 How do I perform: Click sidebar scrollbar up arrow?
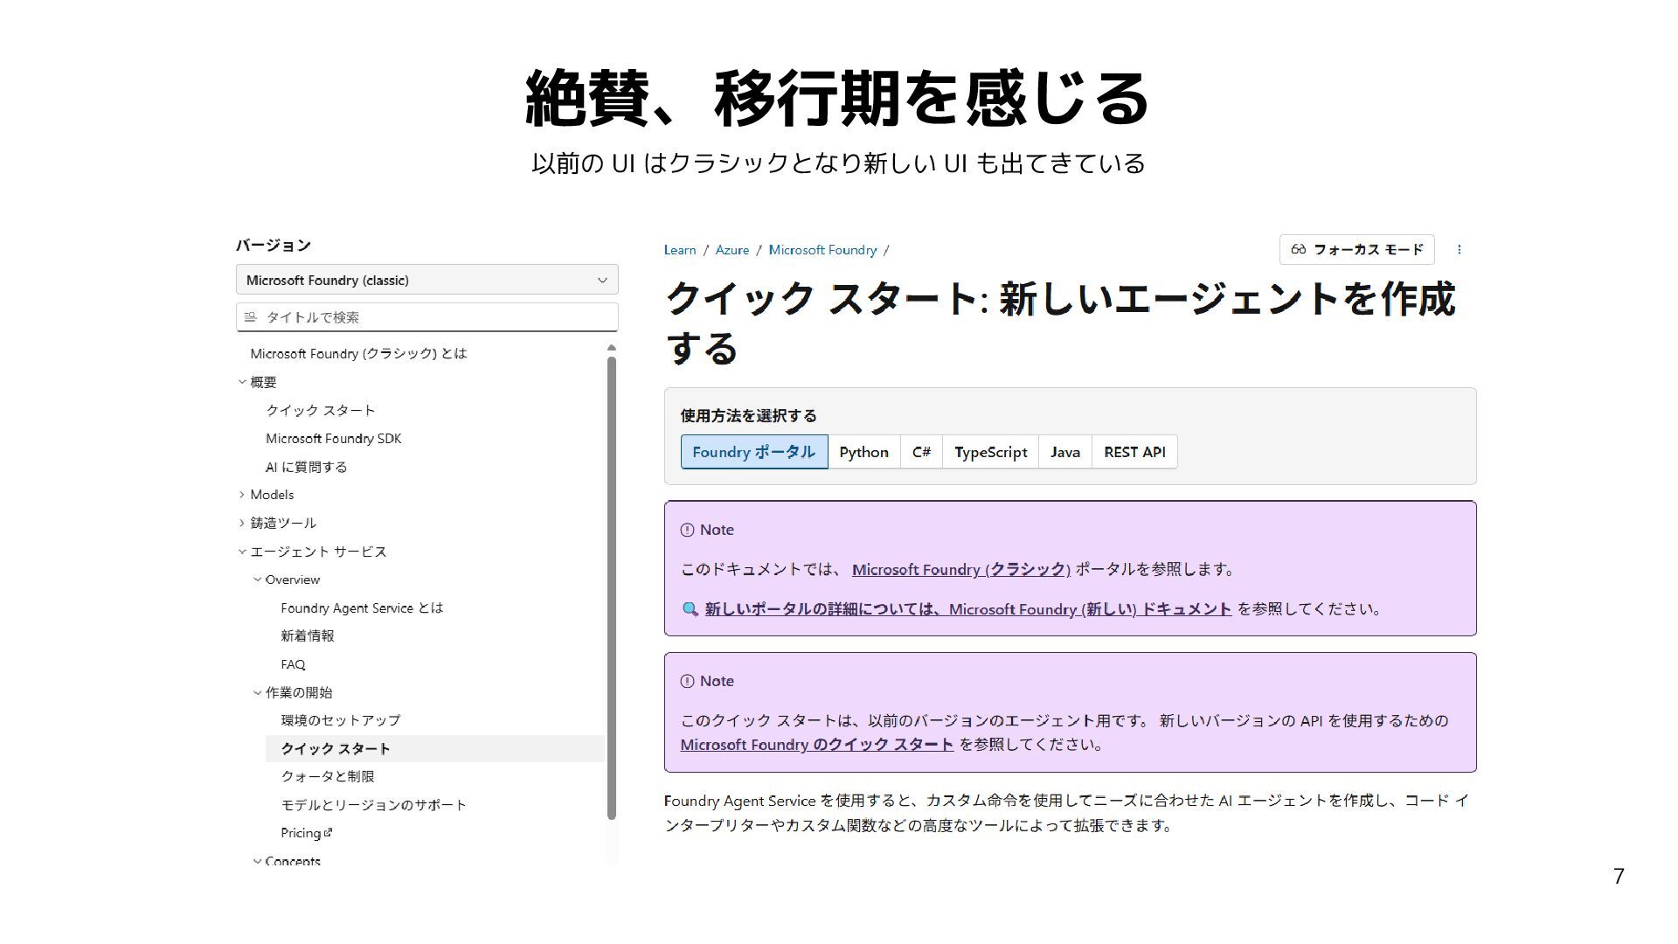coord(612,348)
